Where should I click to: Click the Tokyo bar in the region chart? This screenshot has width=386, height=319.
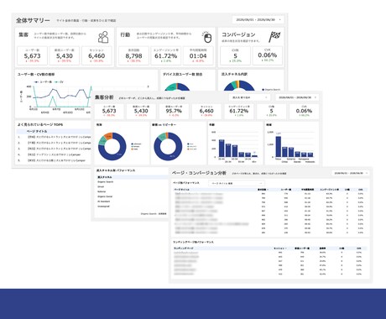pyautogui.click(x=278, y=147)
